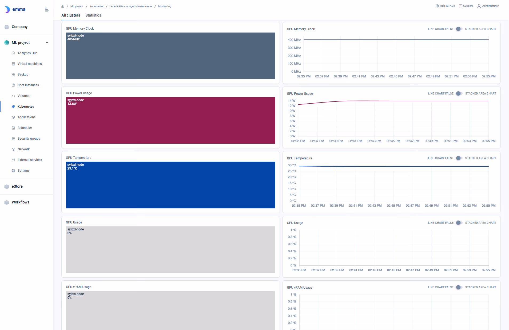Click the Applications cube icon
Viewport: 509px width, 330px height.
point(13,117)
